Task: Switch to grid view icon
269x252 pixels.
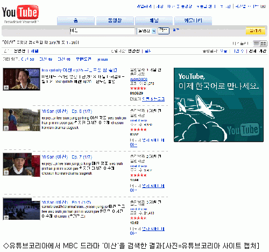Action: (264, 44)
